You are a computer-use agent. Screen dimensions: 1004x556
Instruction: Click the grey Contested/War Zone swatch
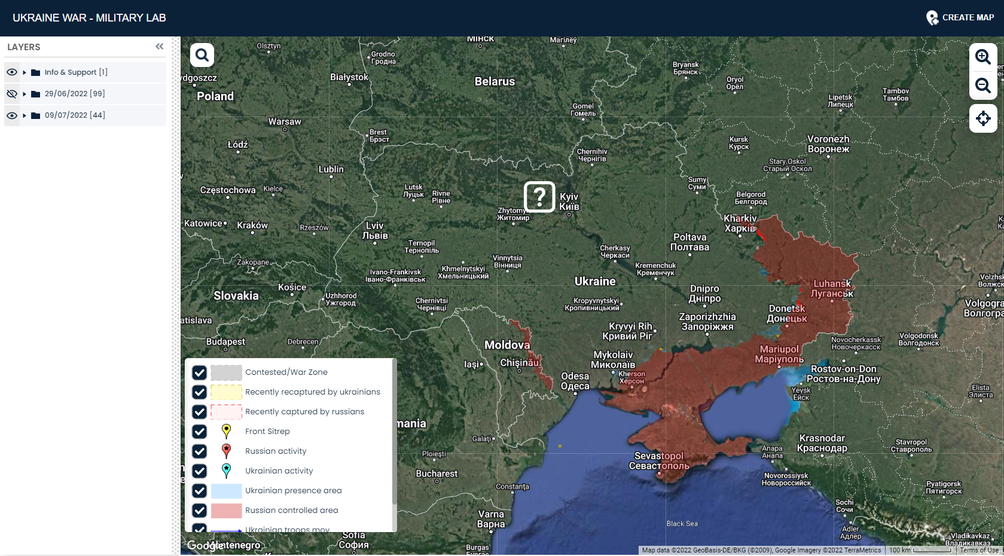click(226, 372)
